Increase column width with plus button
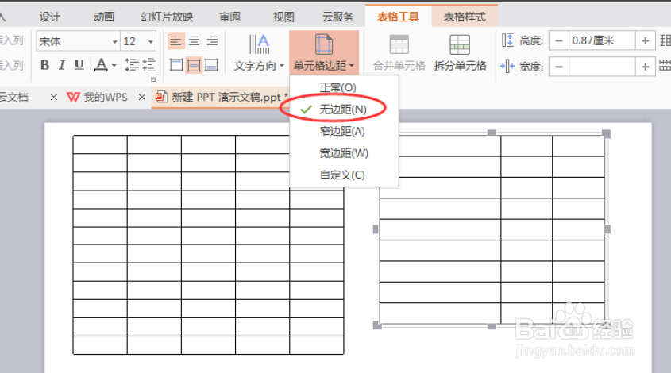This screenshot has width=671, height=373. click(646, 67)
